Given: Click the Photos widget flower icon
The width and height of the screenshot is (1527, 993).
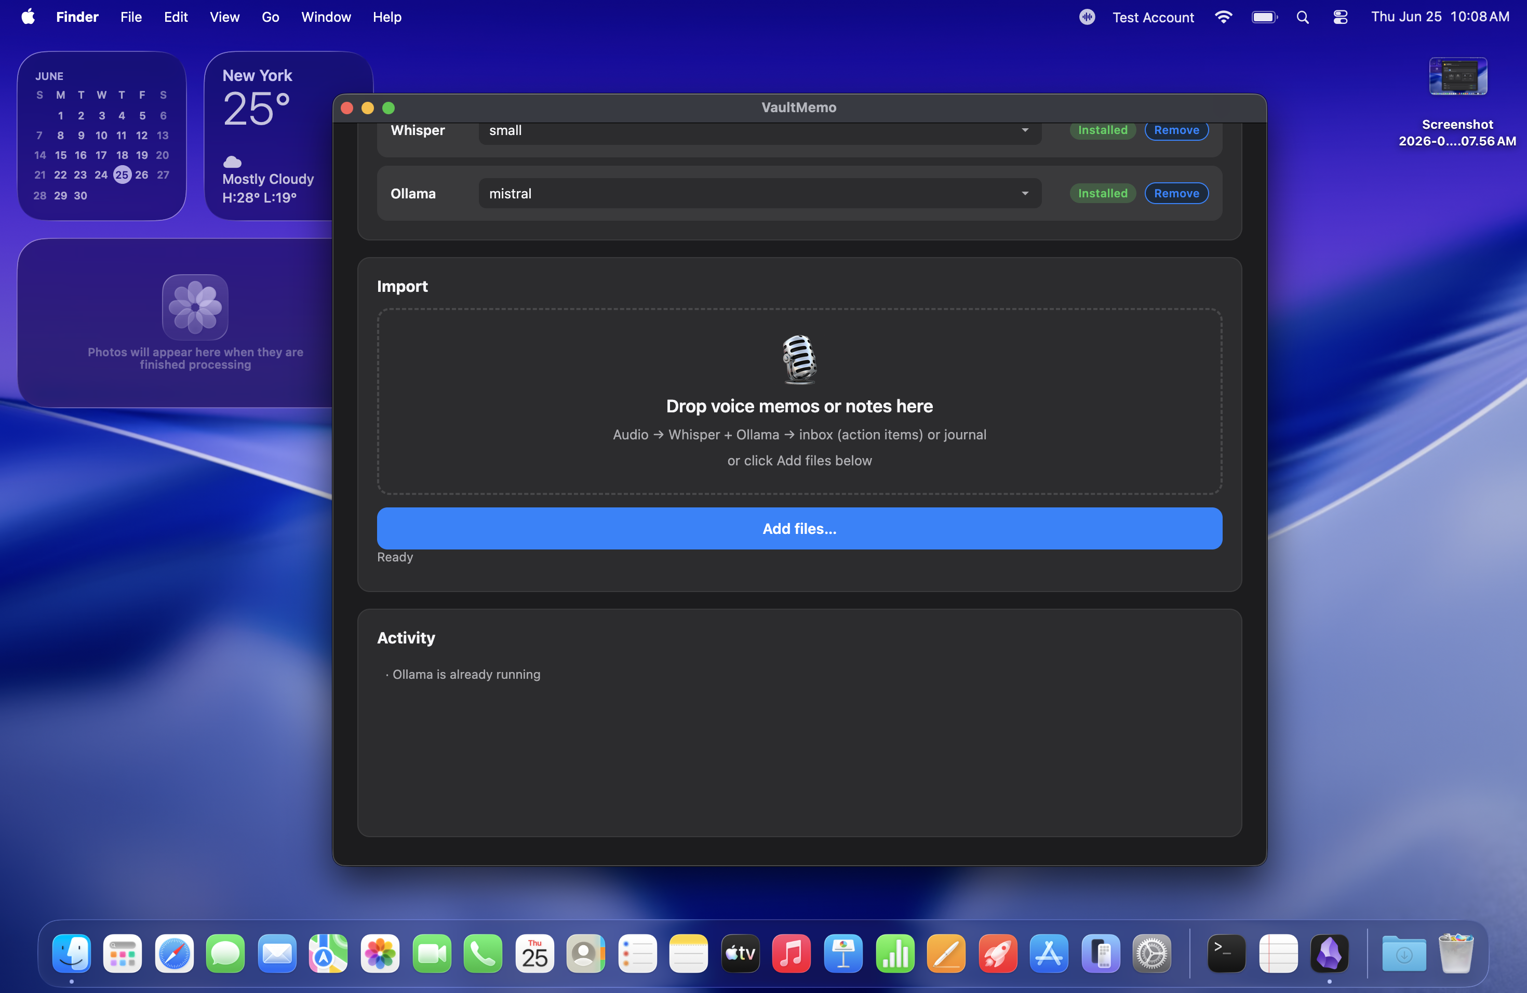Looking at the screenshot, I should (195, 307).
